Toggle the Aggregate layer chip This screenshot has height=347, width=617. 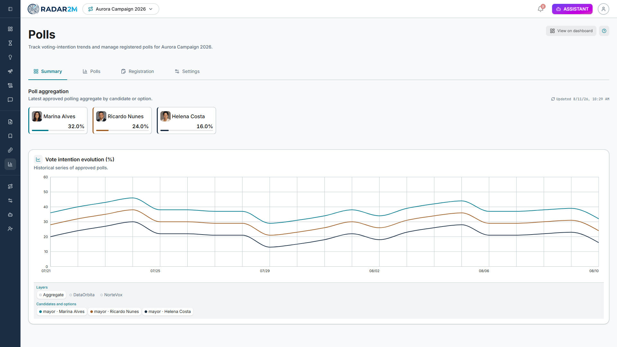(51, 295)
